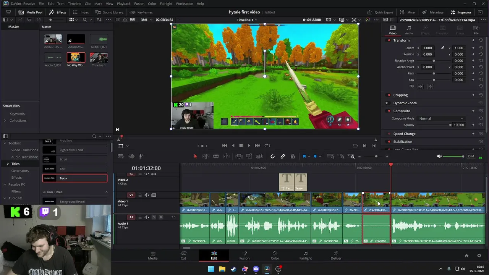The width and height of the screenshot is (489, 275).
Task: Open the Mixer panel
Action: pos(408,12)
